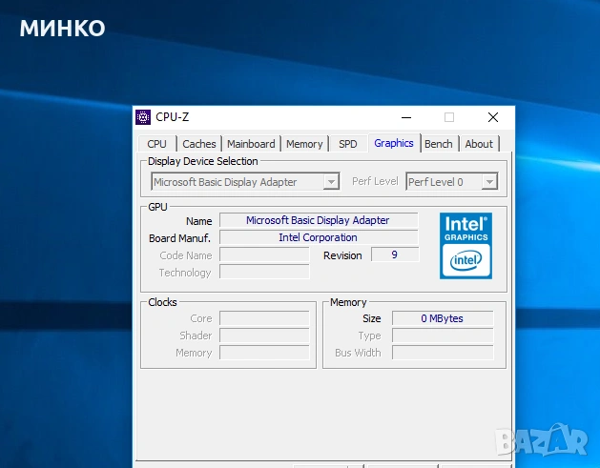Screen dimensions: 600x468
Task: Switch to the SPD tab
Action: 348,144
